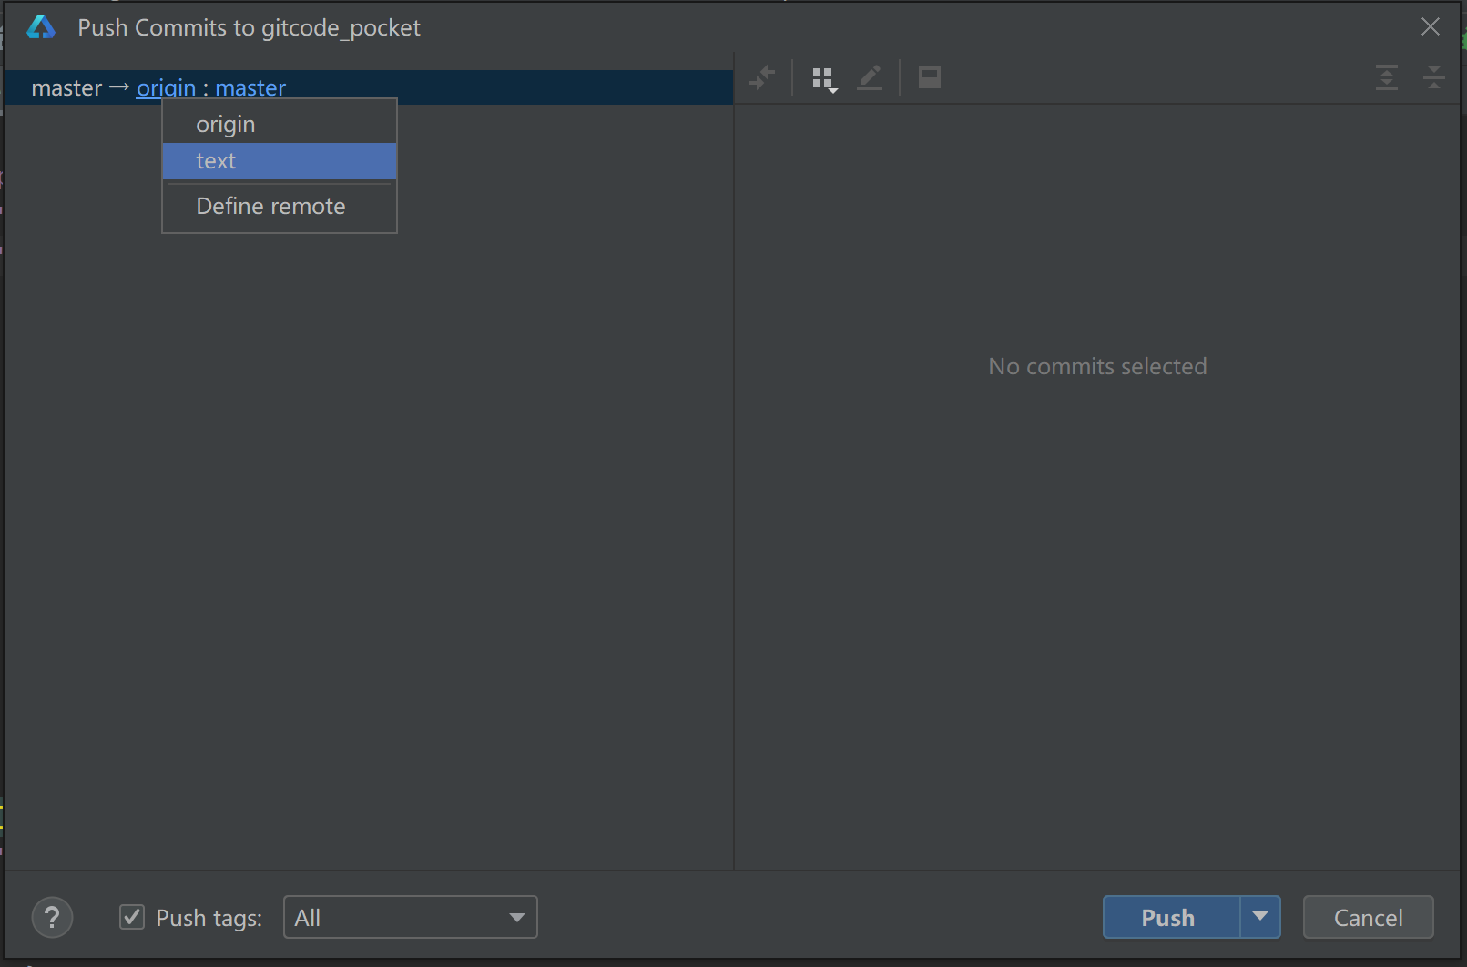Screen dimensions: 1467x967
Task: Select text remote in the popup
Action: click(x=280, y=161)
